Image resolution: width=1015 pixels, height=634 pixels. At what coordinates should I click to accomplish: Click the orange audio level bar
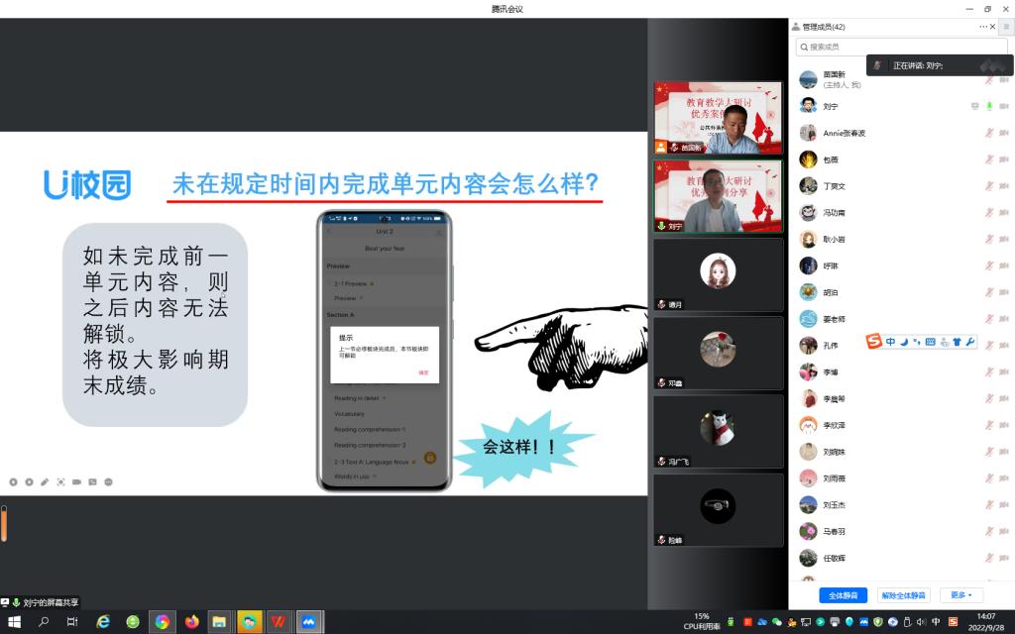4,523
